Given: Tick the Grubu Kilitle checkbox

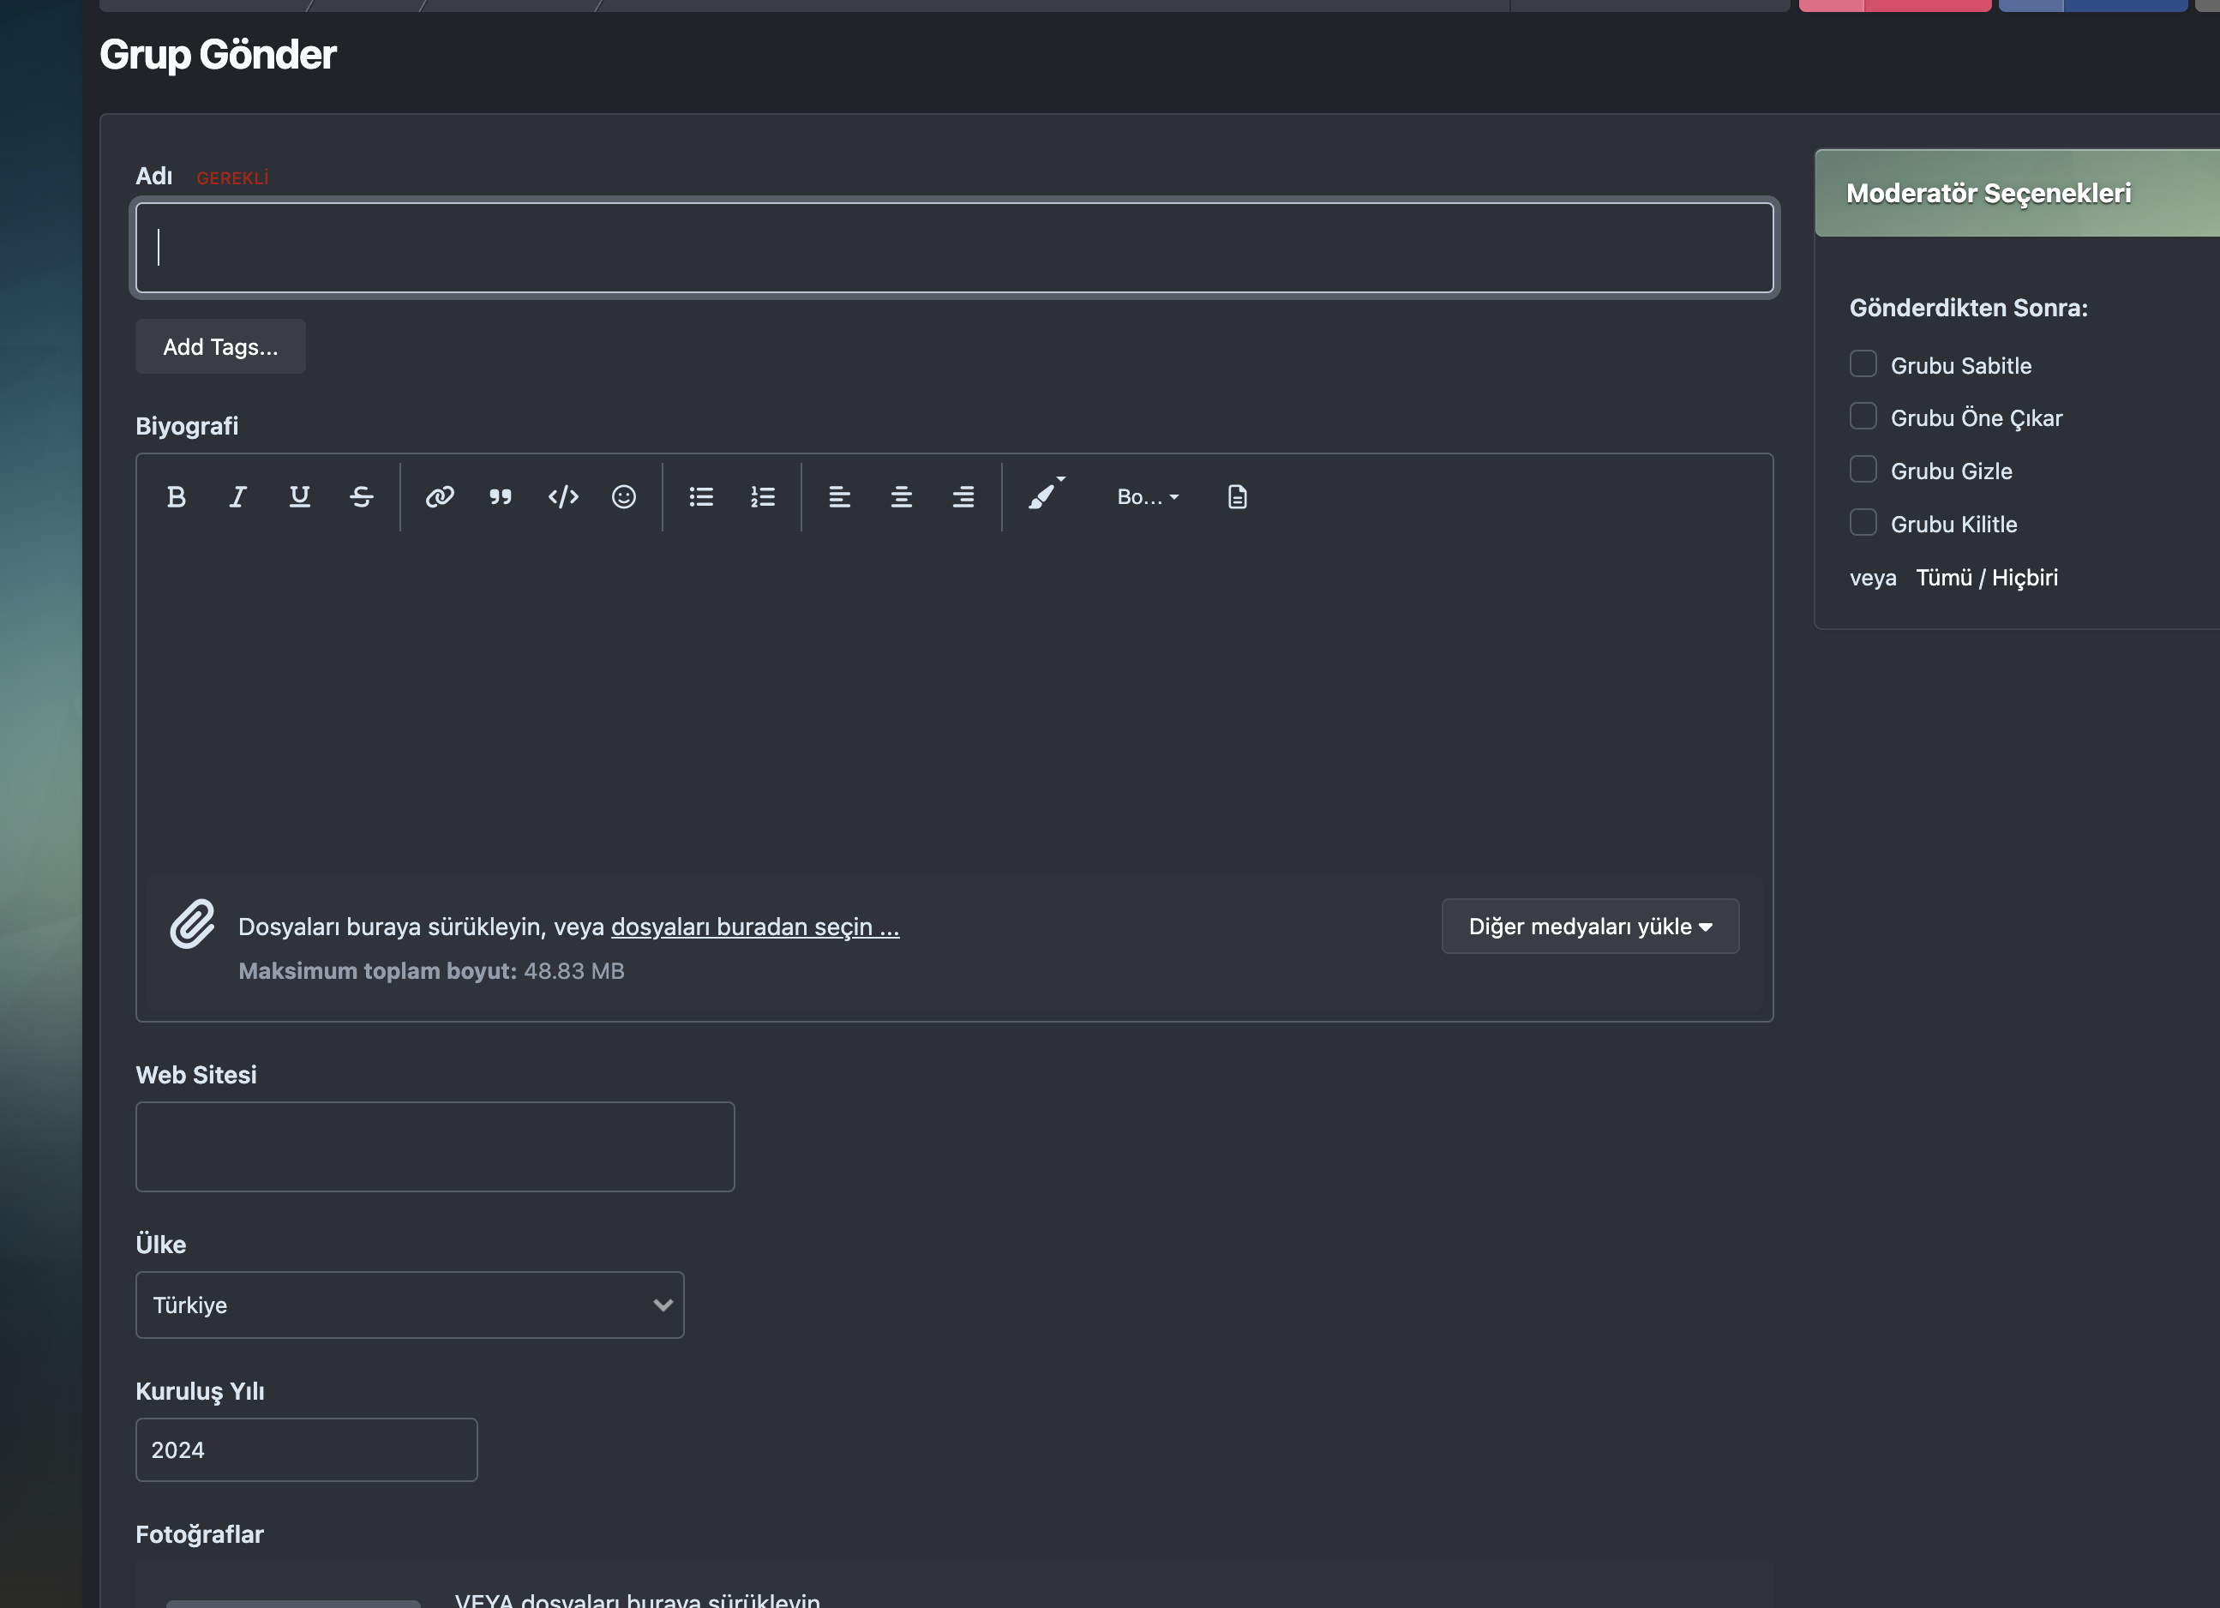Looking at the screenshot, I should coord(1863,523).
